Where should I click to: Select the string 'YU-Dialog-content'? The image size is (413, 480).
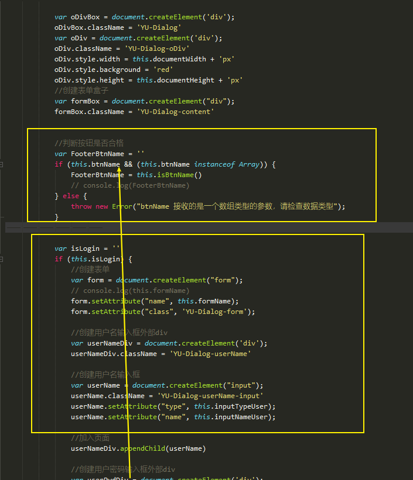click(x=175, y=112)
